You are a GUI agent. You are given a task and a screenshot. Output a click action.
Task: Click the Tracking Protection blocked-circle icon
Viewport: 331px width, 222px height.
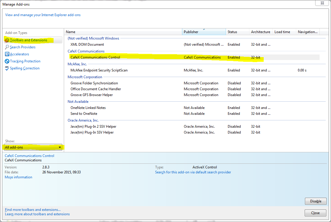point(7,61)
